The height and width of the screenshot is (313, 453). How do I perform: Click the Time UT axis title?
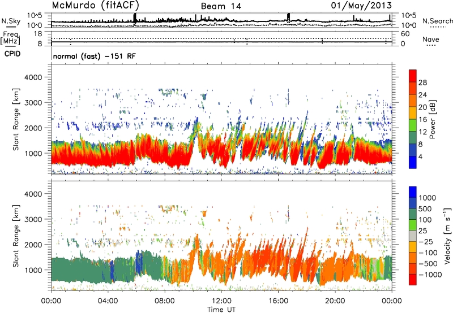coord(221,309)
